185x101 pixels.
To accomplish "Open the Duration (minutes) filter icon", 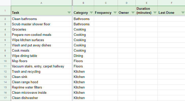I will [x=155, y=13].
